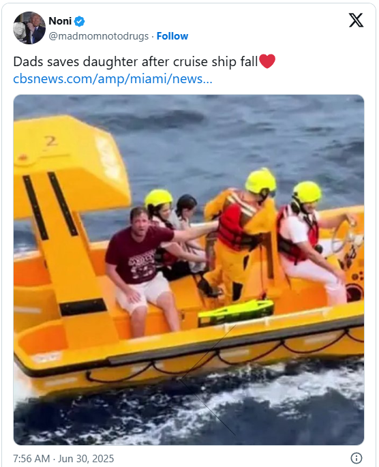Viewport: 379px width, 467px height.
Task: Open the 7:56 AM Jun 30, 2025 timestamp
Action: [63, 458]
